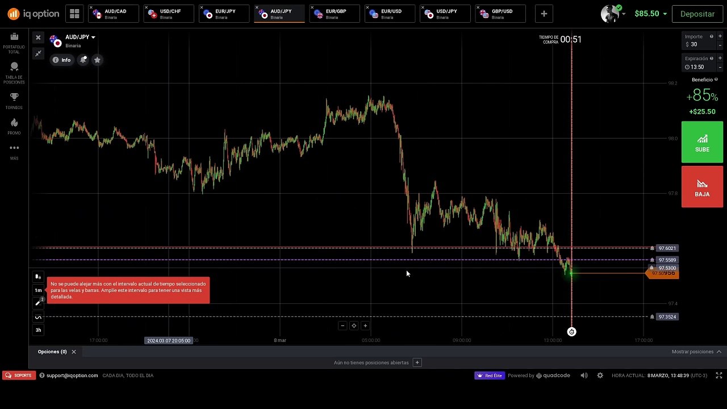Click the IQ Option logo

[33, 14]
